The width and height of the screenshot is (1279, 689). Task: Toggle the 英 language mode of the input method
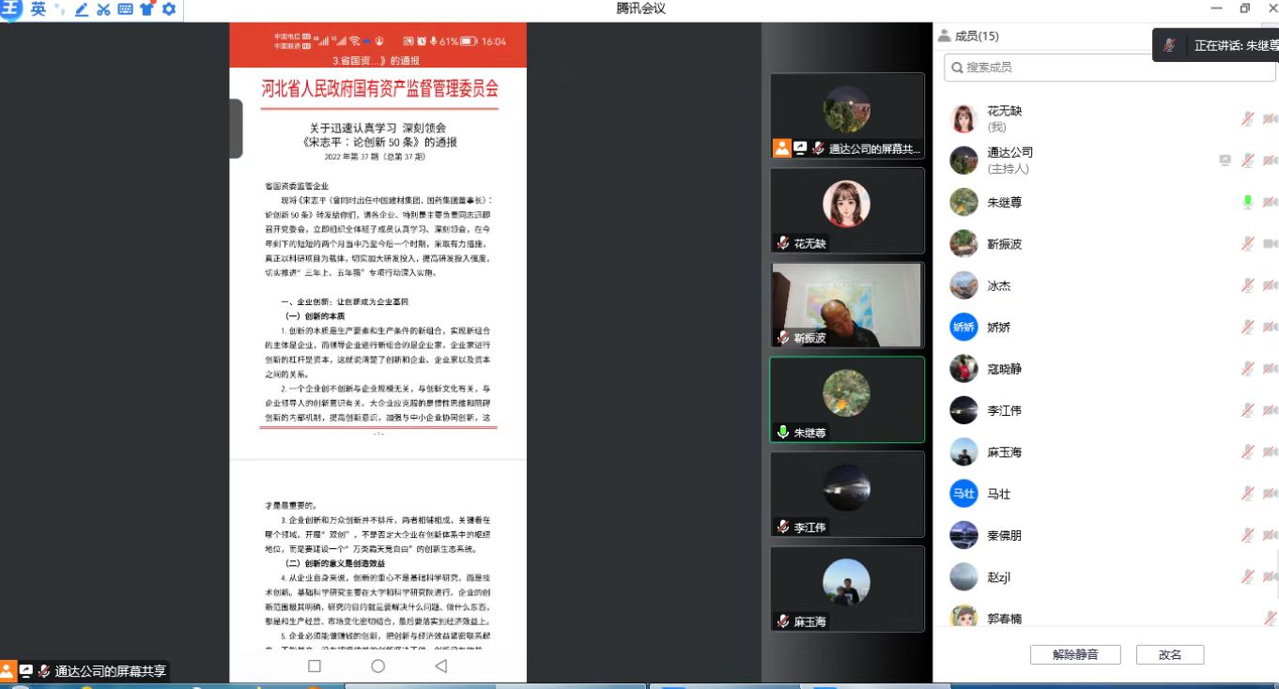(39, 9)
